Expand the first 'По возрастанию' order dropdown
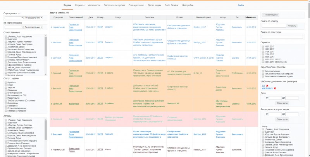The width and height of the screenshot is (310, 157). [33, 17]
